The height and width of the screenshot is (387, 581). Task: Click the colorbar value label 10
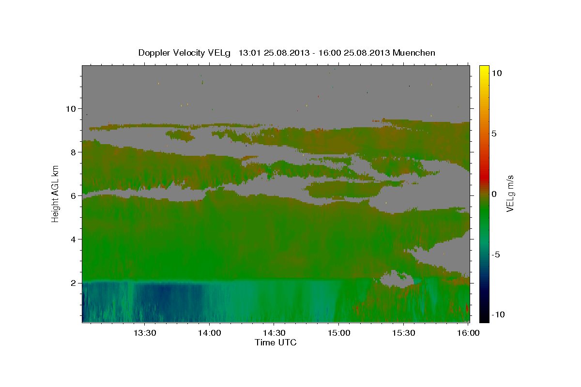pyautogui.click(x=497, y=73)
